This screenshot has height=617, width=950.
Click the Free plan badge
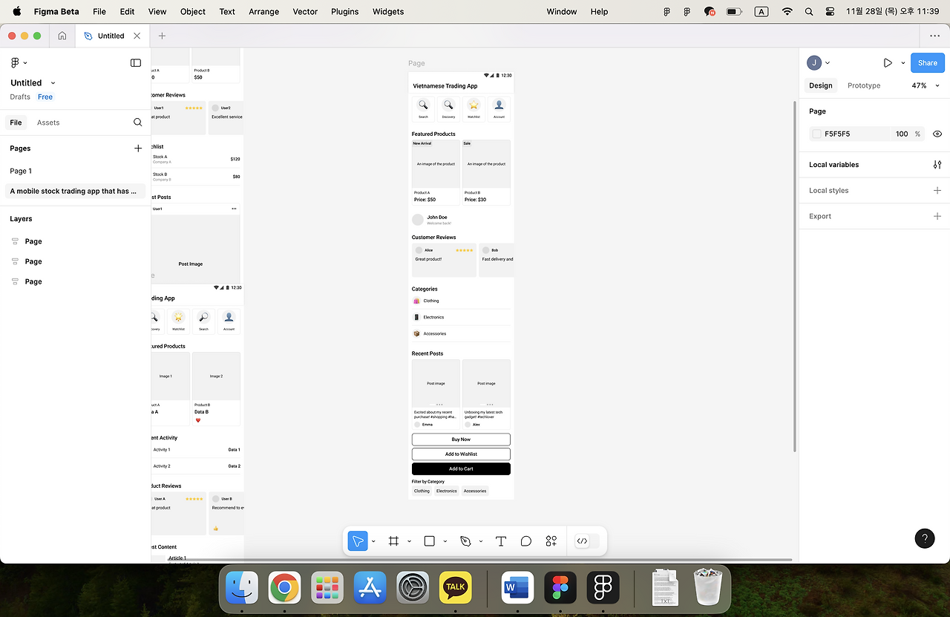[x=45, y=97]
